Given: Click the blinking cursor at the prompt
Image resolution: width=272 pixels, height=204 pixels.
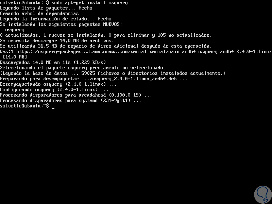Looking at the screenshot, I should (53, 108).
